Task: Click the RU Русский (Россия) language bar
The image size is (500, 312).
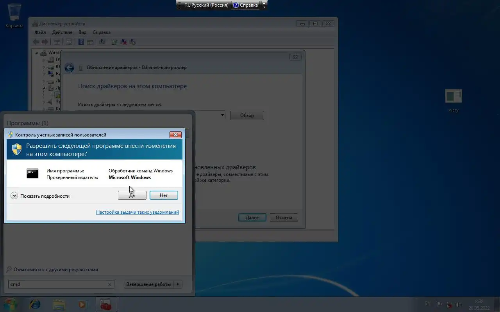Action: [206, 5]
